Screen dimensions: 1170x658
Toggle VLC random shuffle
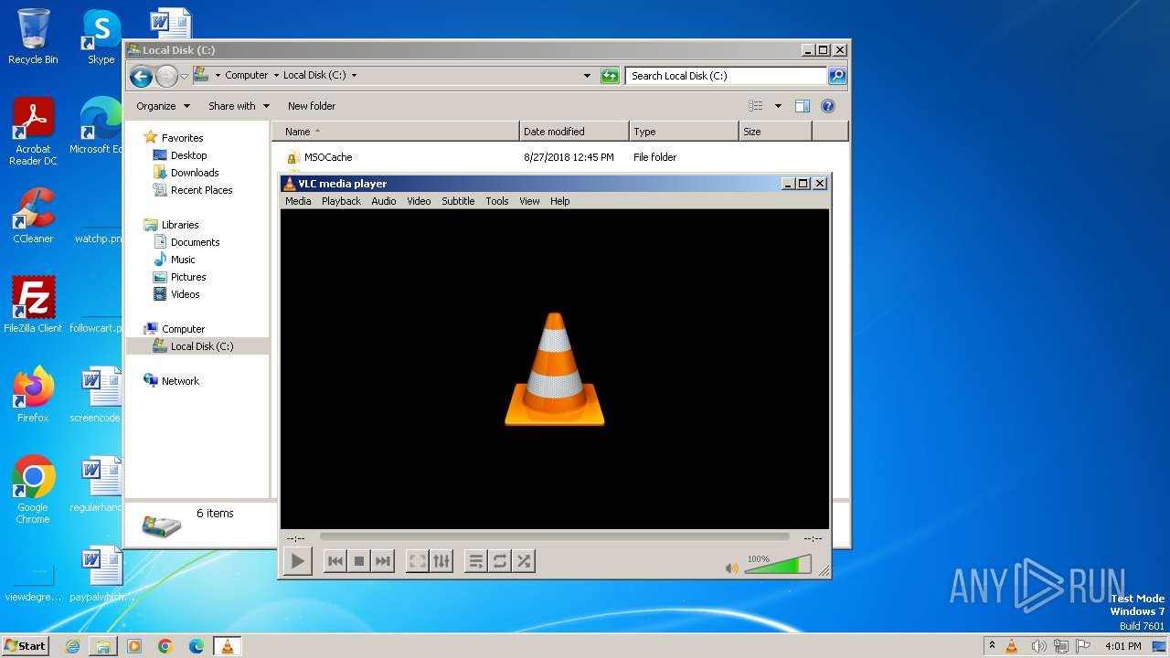(524, 561)
